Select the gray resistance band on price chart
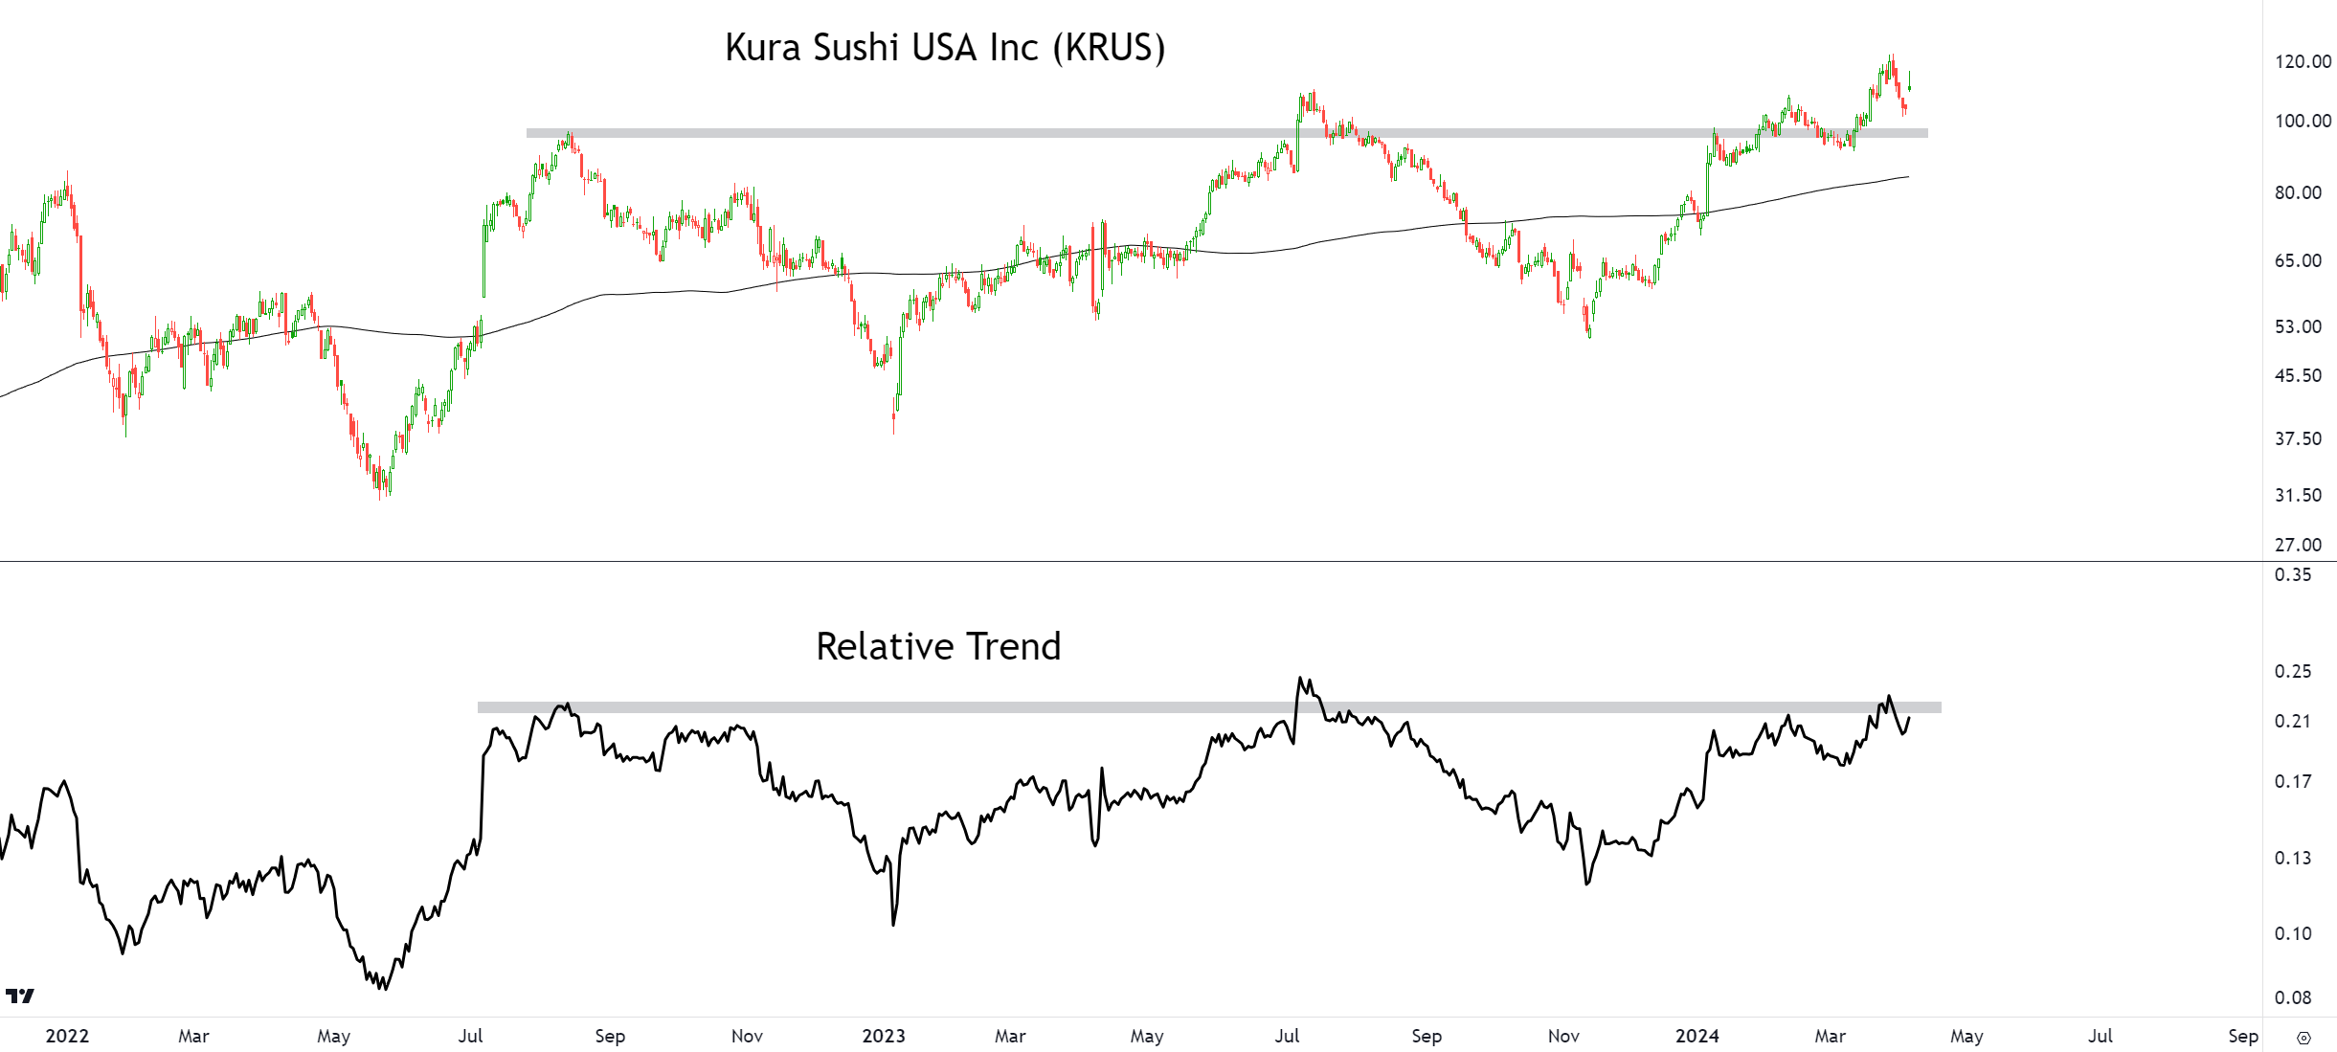The height and width of the screenshot is (1052, 2337). coord(1227,133)
